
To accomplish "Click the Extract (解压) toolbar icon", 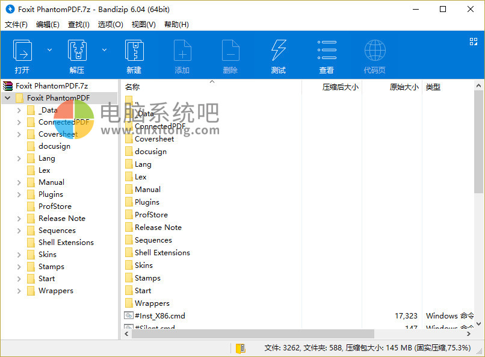I will click(x=77, y=51).
